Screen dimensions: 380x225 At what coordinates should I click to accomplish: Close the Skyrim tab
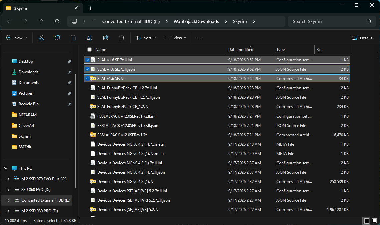click(x=76, y=8)
